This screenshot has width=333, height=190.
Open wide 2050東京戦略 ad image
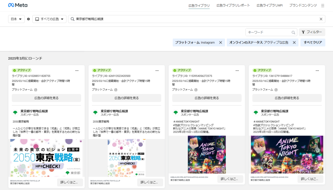[46, 158]
